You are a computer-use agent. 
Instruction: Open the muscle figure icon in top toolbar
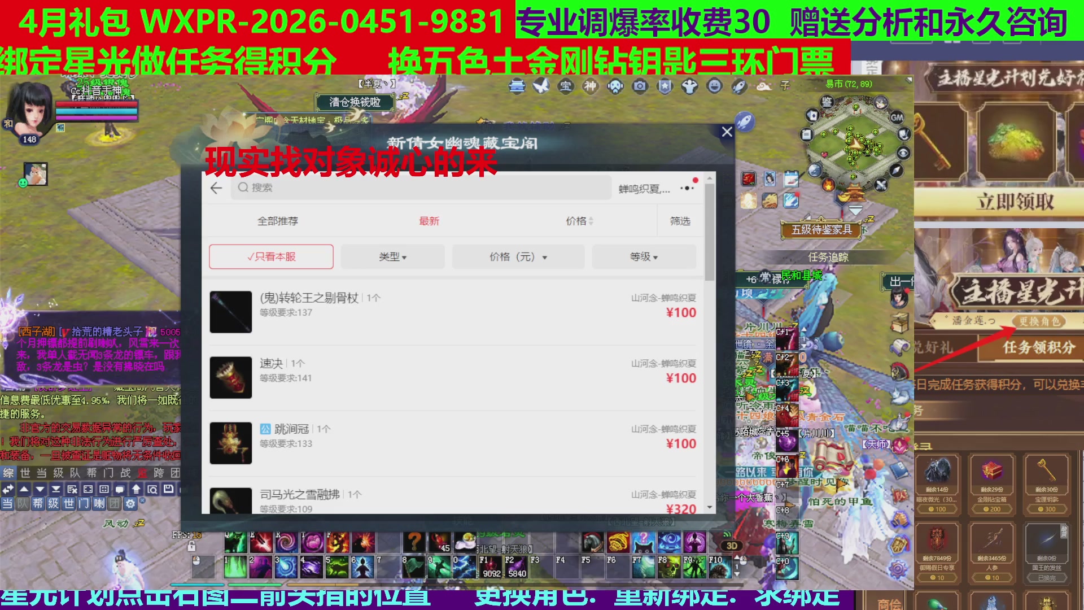(690, 86)
